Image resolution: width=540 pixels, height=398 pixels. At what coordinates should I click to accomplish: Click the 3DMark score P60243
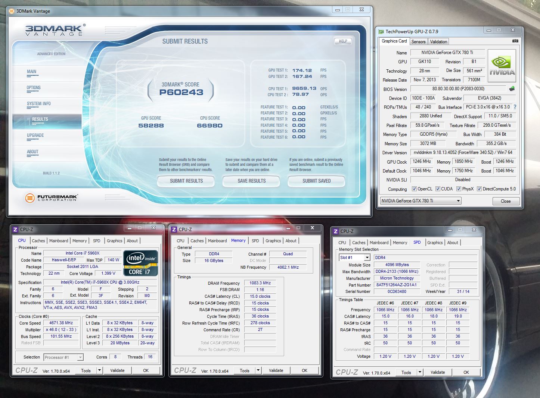coord(181,92)
